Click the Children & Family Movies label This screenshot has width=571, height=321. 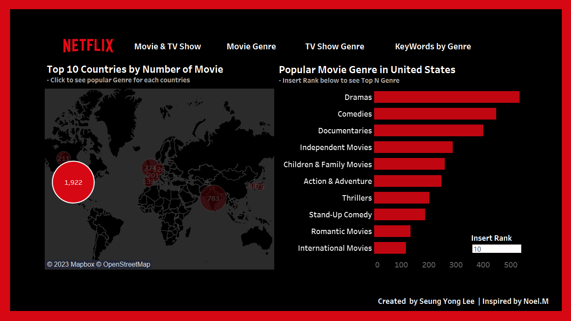pyautogui.click(x=328, y=165)
